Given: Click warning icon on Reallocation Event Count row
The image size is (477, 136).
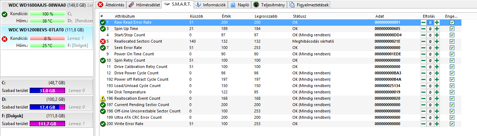Looking at the screenshot, I should pyautogui.click(x=103, y=98).
